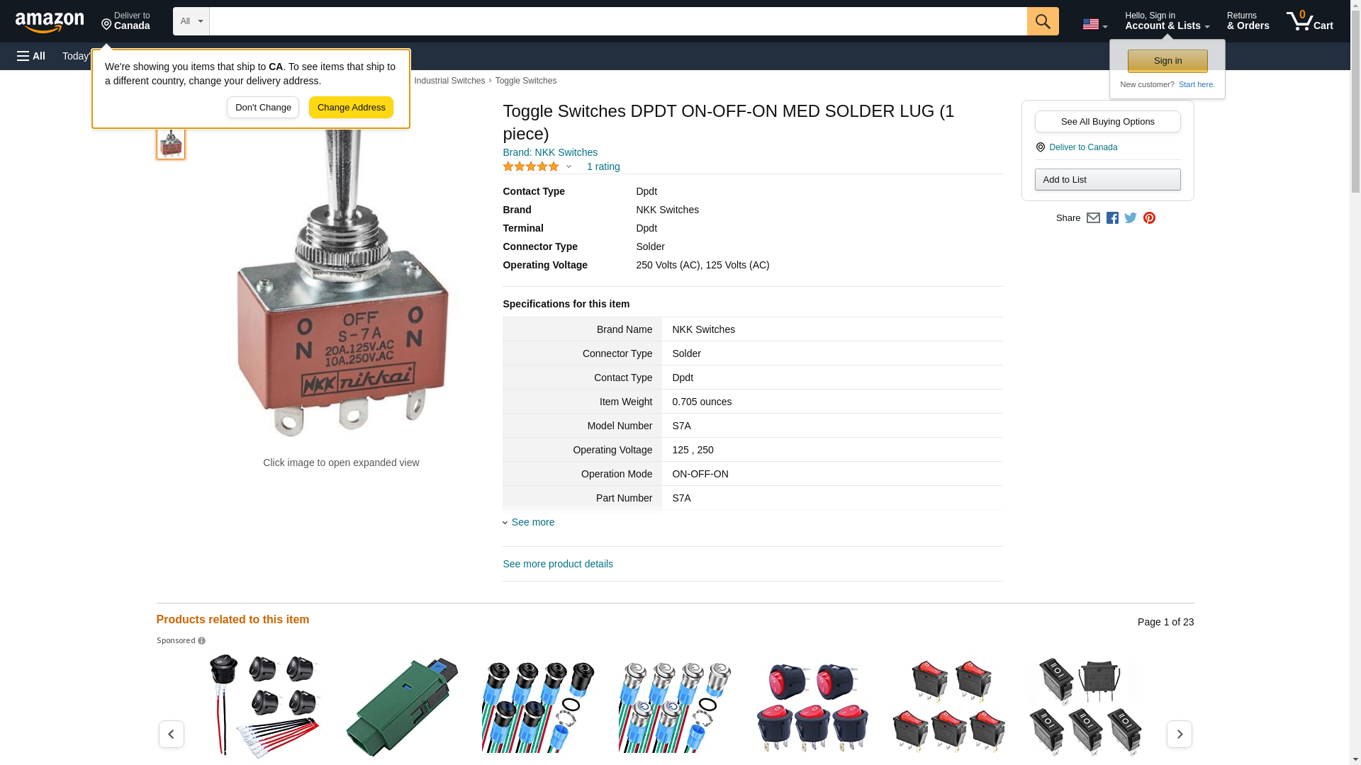1361x765 pixels.
Task: Click into the search input field
Action: (617, 21)
